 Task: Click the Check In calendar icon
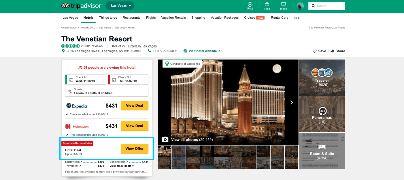(71, 79)
